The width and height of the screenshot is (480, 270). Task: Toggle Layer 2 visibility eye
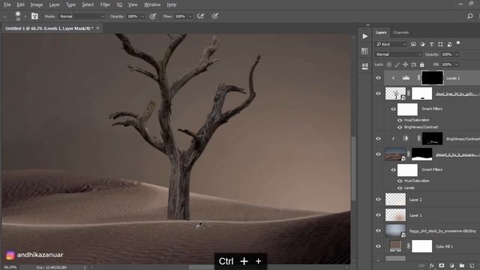[x=378, y=199]
